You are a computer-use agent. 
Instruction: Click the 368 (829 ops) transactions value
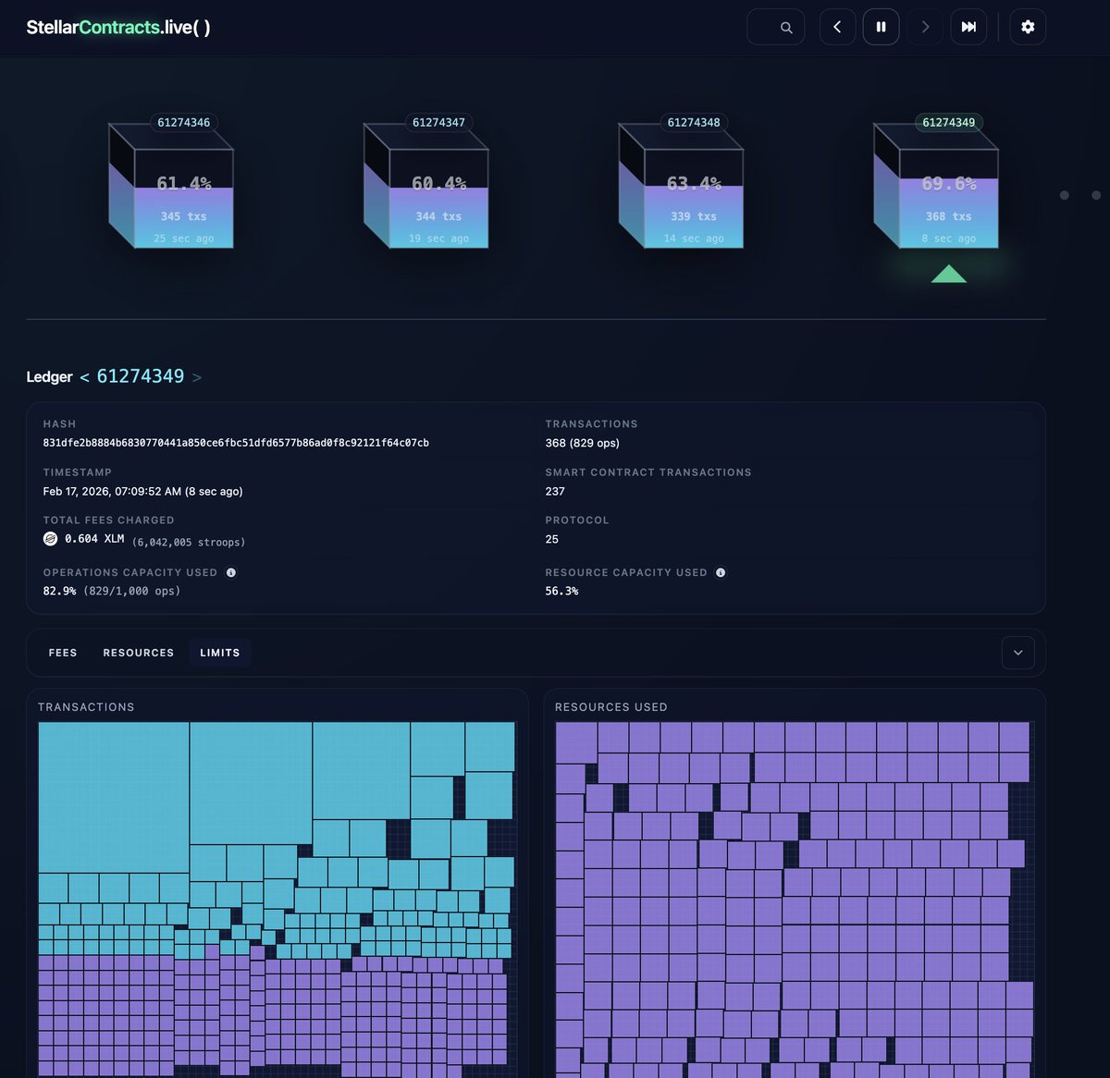point(583,443)
